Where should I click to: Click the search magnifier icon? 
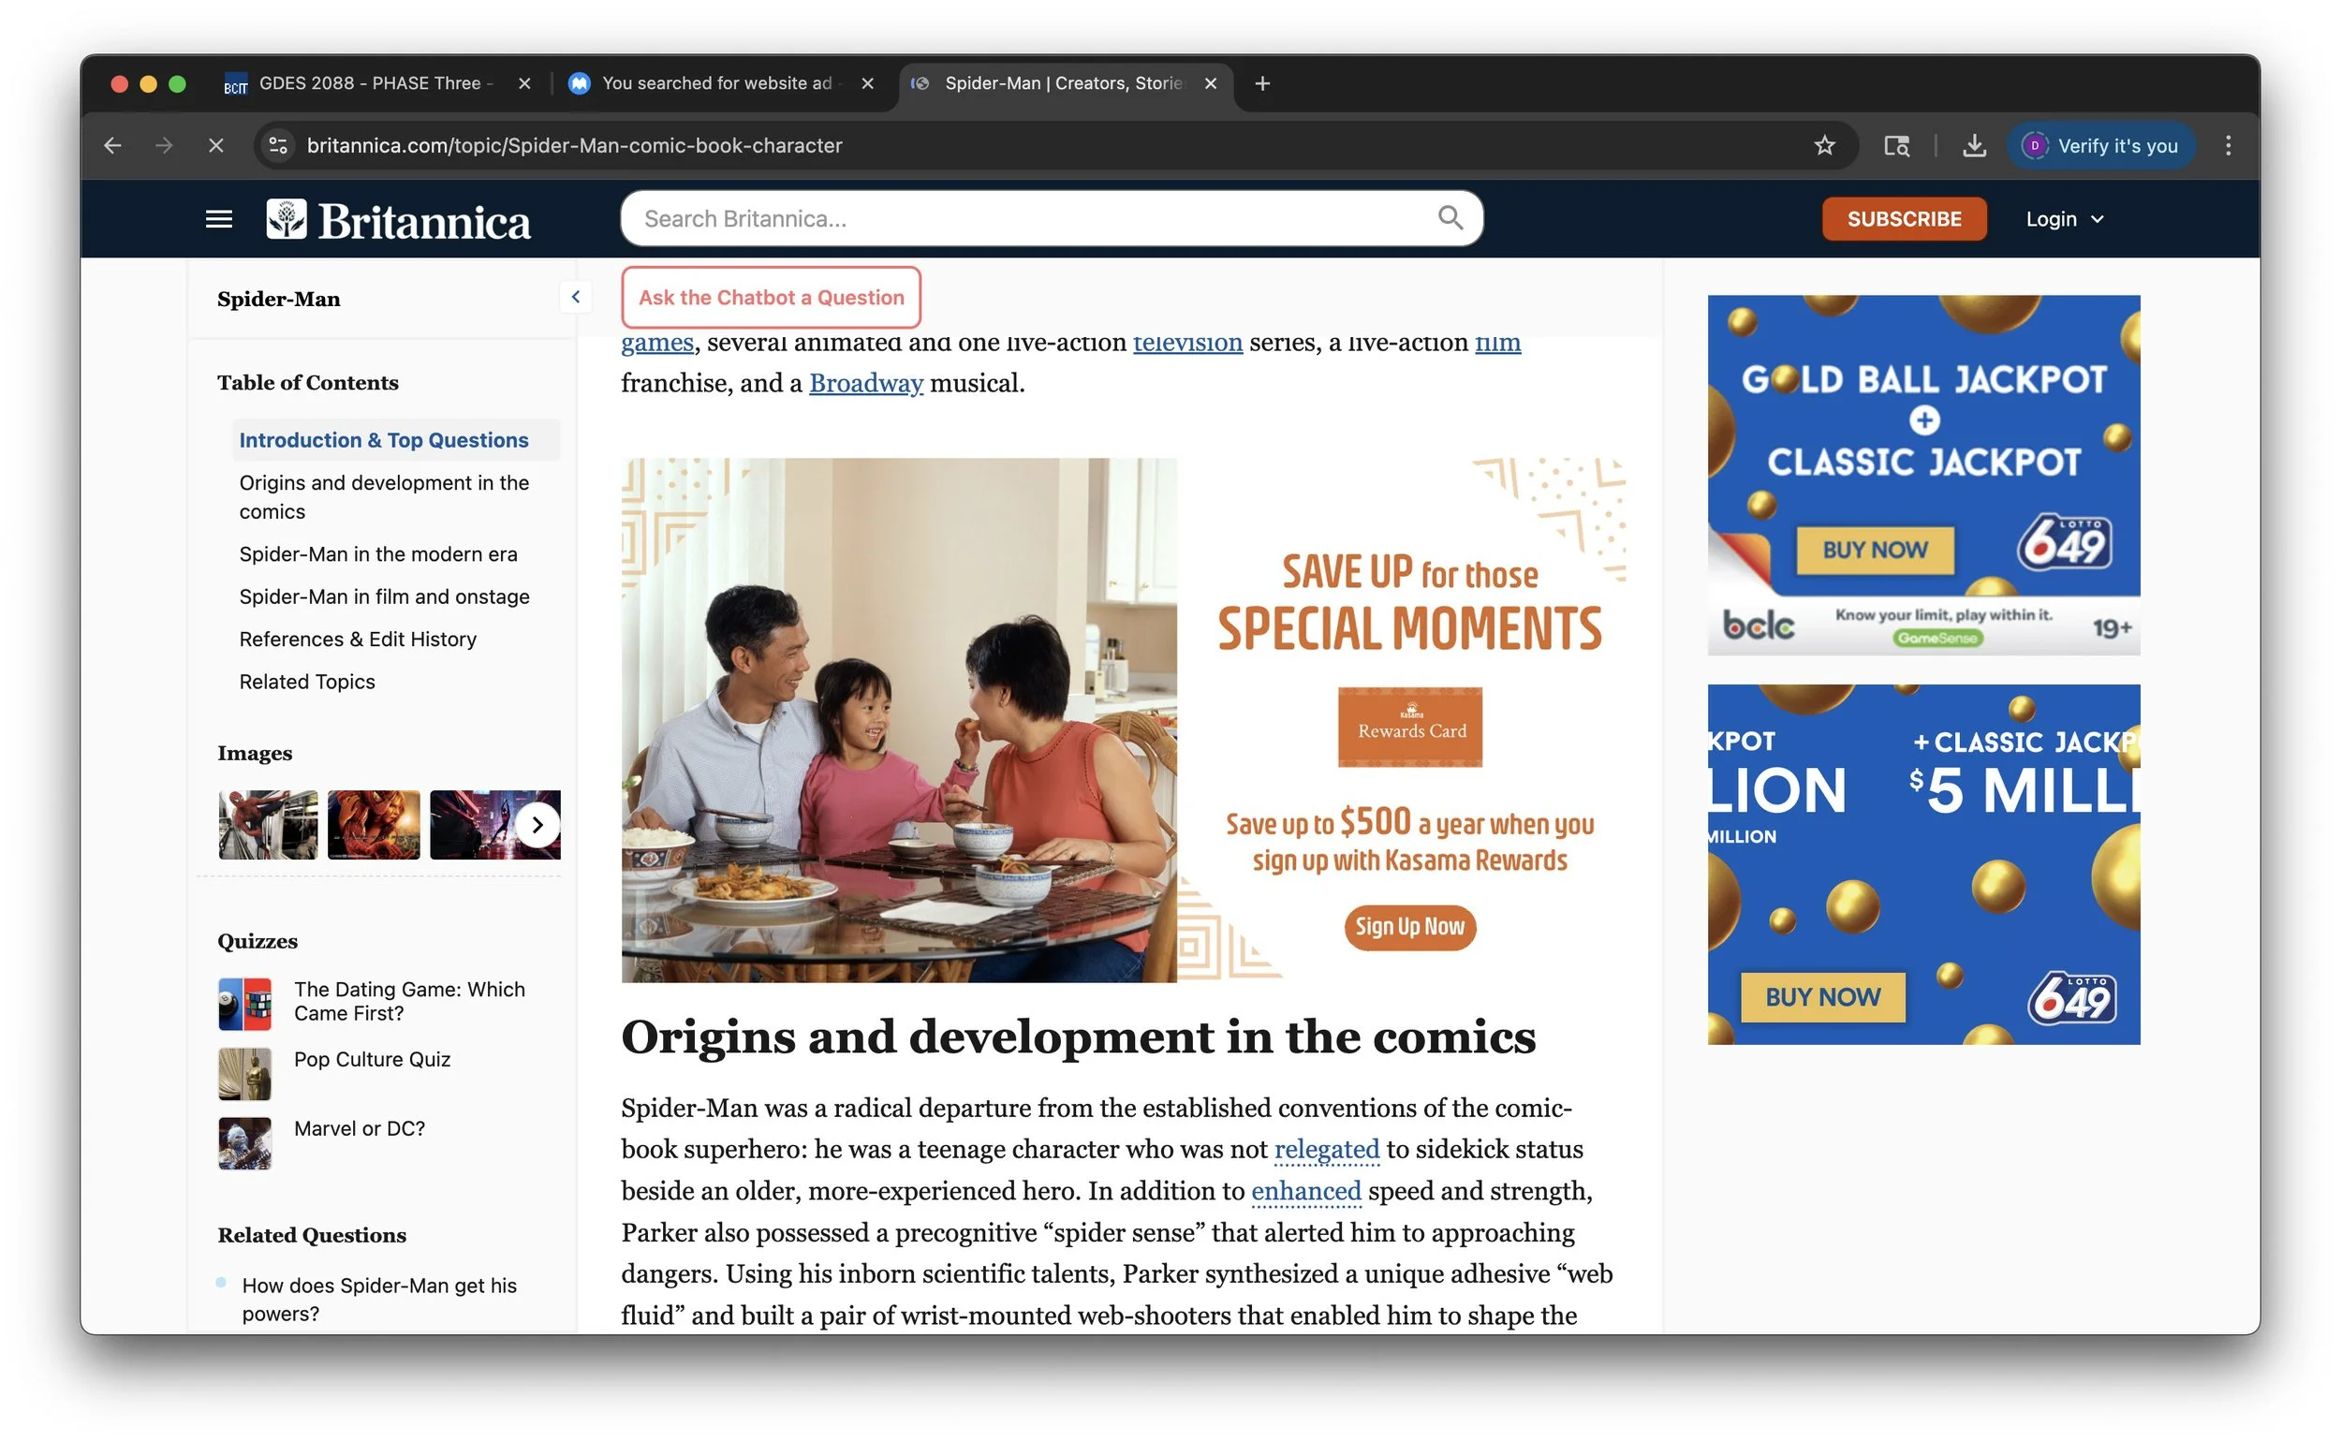click(x=1450, y=218)
